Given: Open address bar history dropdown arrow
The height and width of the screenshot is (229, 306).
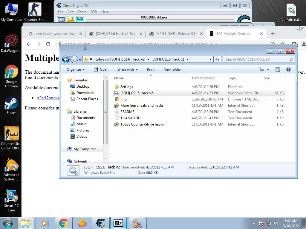Looking at the screenshot, I should click(x=210, y=60).
